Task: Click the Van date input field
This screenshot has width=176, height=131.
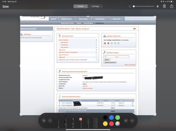Action: [x=109, y=57]
